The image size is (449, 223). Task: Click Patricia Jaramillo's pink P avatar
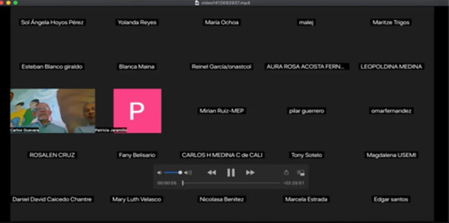point(137,110)
